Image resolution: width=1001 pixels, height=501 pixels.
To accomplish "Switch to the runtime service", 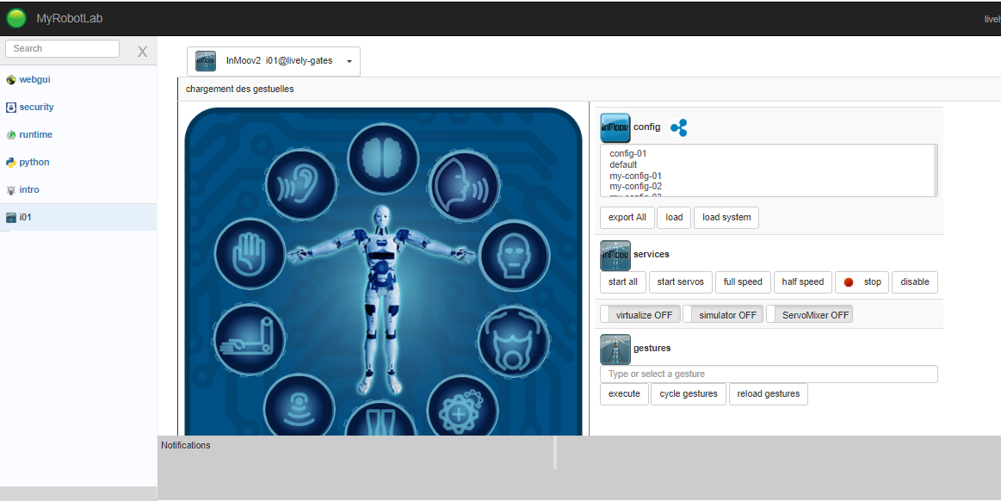I will coord(35,134).
